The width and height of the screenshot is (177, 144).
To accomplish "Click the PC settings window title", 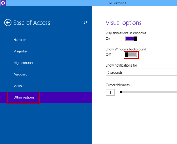I will pos(118,3).
